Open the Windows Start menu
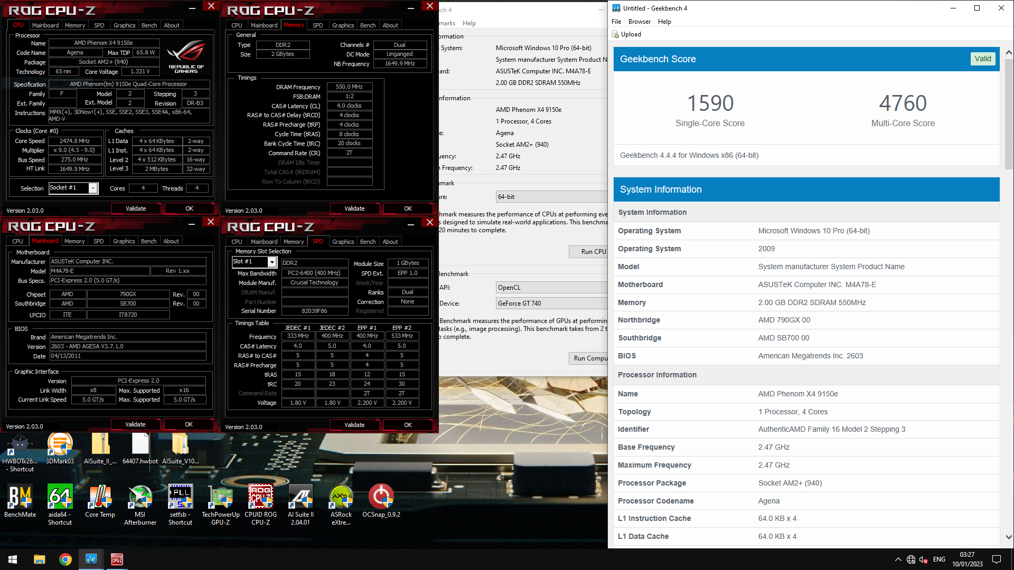The width and height of the screenshot is (1014, 570). point(13,559)
